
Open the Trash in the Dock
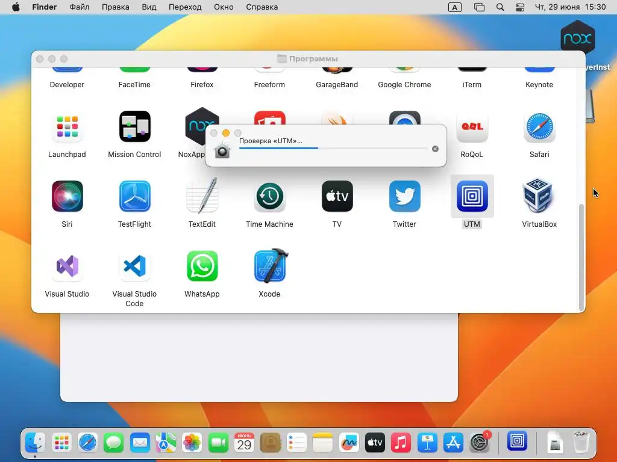(581, 442)
